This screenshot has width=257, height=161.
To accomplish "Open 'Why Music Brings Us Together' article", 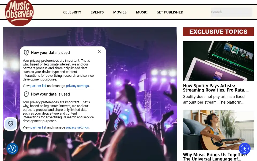I will pos(215,157).
